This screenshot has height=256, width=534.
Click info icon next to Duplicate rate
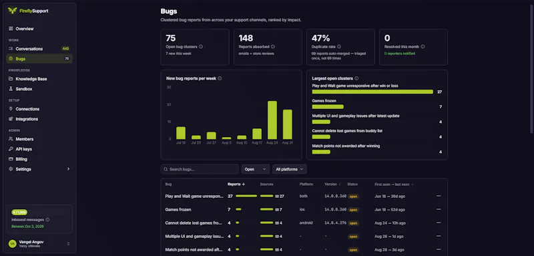point(339,47)
